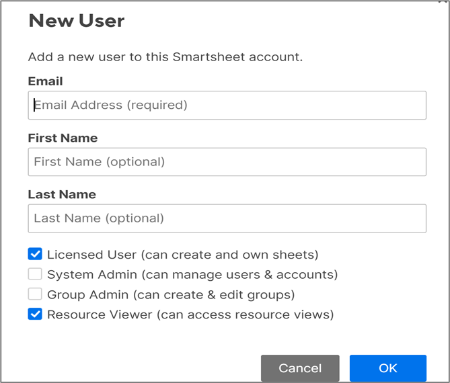Click the 'Last Name' field label
The width and height of the screenshot is (450, 383).
[x=62, y=194]
